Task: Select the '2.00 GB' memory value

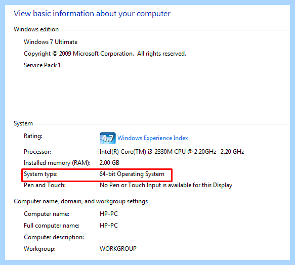Action: 109,163
